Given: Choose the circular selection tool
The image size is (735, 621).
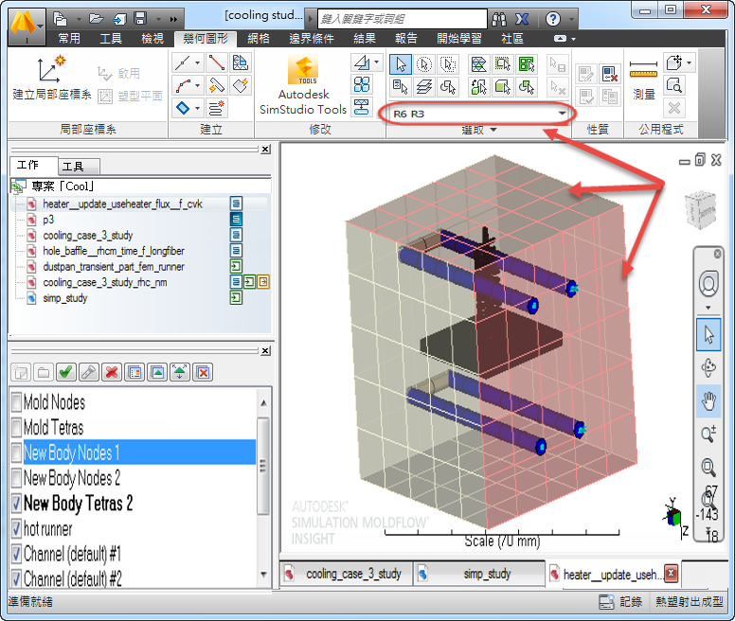Looking at the screenshot, I should click(x=424, y=64).
